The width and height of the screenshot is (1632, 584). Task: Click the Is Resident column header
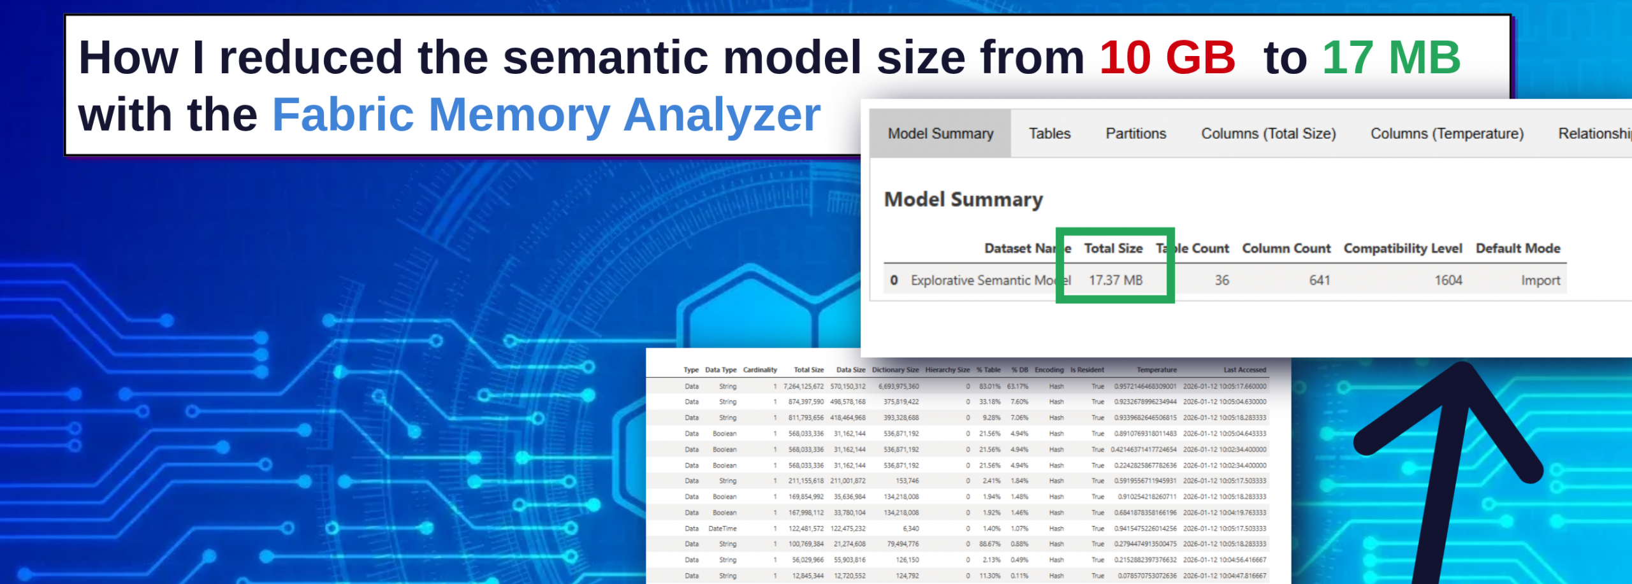[1087, 370]
